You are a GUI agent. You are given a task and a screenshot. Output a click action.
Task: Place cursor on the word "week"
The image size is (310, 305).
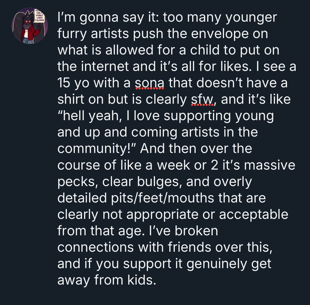point(173,166)
